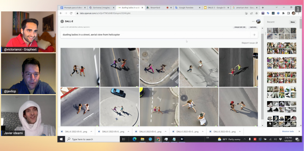Open the Chrome extensions puzzle icon
This screenshot has height=151, width=304.
pos(283,13)
